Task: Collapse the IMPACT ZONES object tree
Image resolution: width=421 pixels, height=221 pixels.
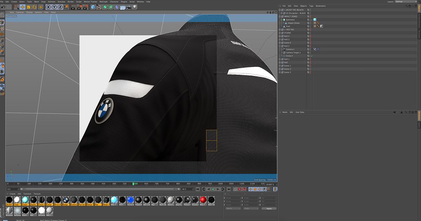Action: coord(280,16)
